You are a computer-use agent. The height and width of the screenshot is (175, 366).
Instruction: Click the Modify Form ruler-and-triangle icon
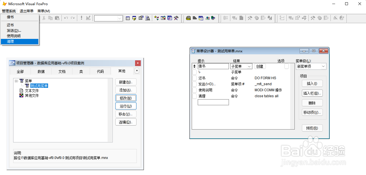[88, 18]
